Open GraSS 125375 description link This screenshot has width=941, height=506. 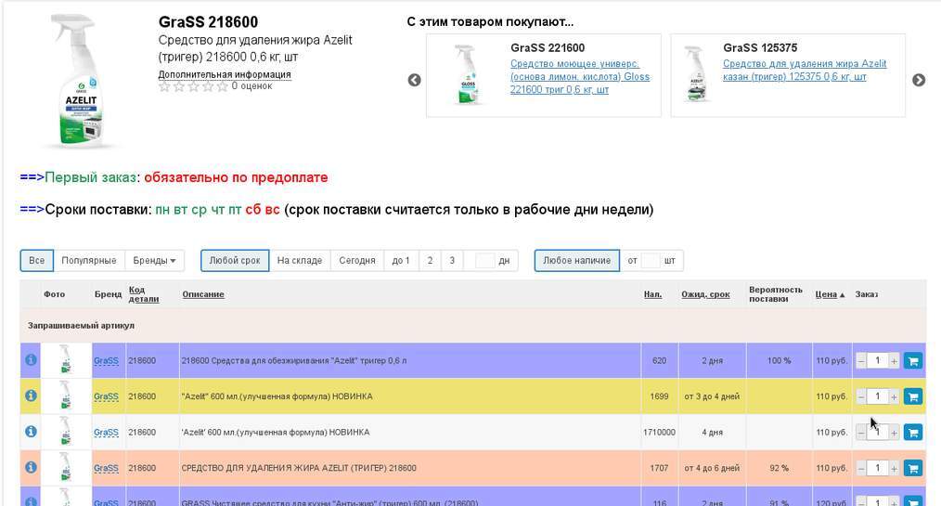(805, 71)
